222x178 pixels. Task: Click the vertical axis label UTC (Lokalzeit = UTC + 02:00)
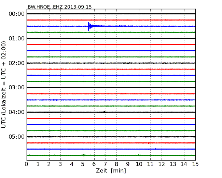click(x=4, y=85)
